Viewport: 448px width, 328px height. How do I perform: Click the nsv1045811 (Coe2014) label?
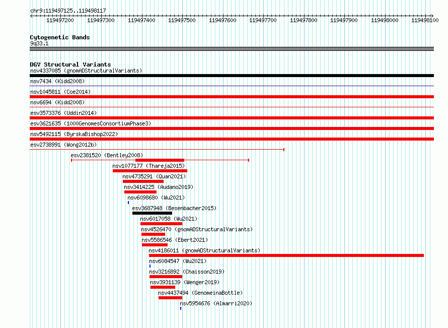pos(60,92)
